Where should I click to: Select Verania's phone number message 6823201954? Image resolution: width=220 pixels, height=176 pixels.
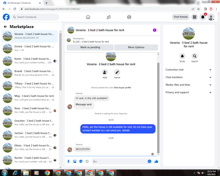click(83, 149)
